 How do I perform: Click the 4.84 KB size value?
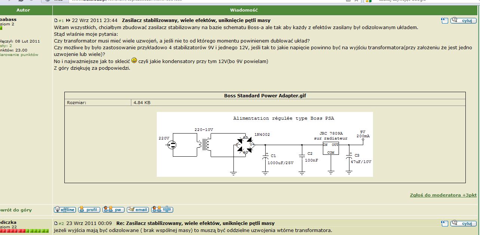click(142, 102)
